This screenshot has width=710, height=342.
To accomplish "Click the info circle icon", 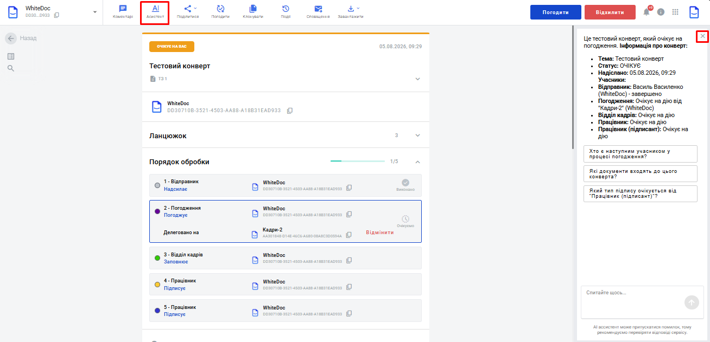I will pyautogui.click(x=661, y=11).
